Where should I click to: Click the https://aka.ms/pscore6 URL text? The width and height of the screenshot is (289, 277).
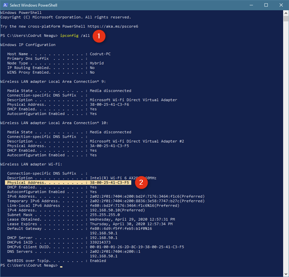[x=113, y=26]
